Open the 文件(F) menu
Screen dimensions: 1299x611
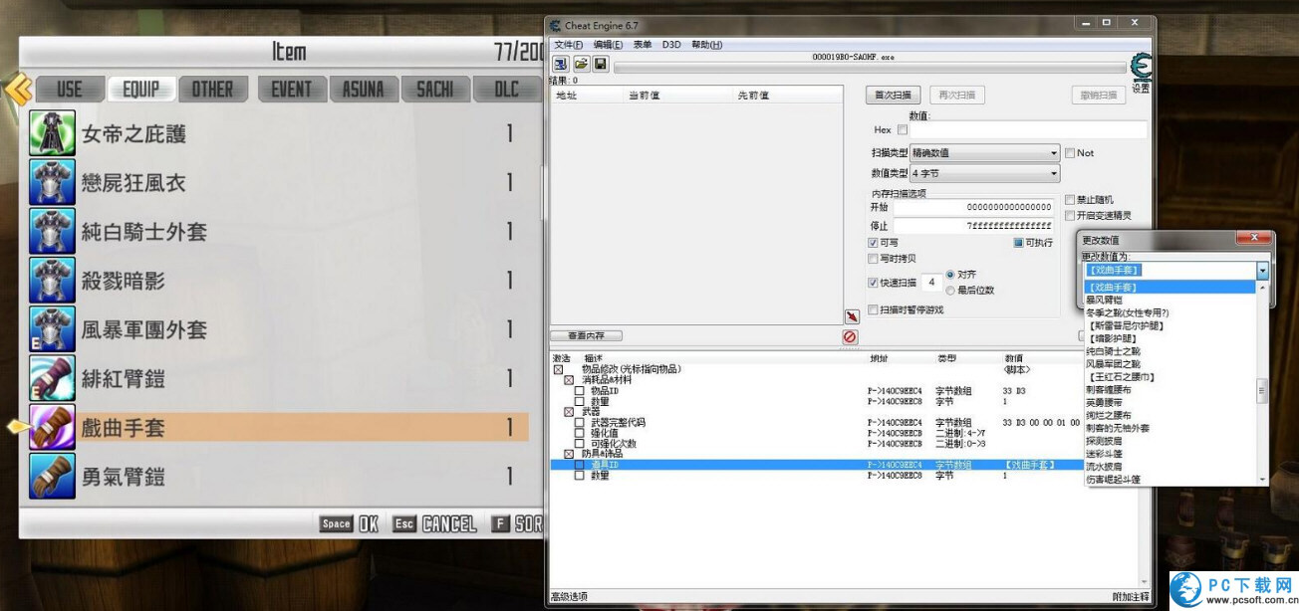(568, 45)
